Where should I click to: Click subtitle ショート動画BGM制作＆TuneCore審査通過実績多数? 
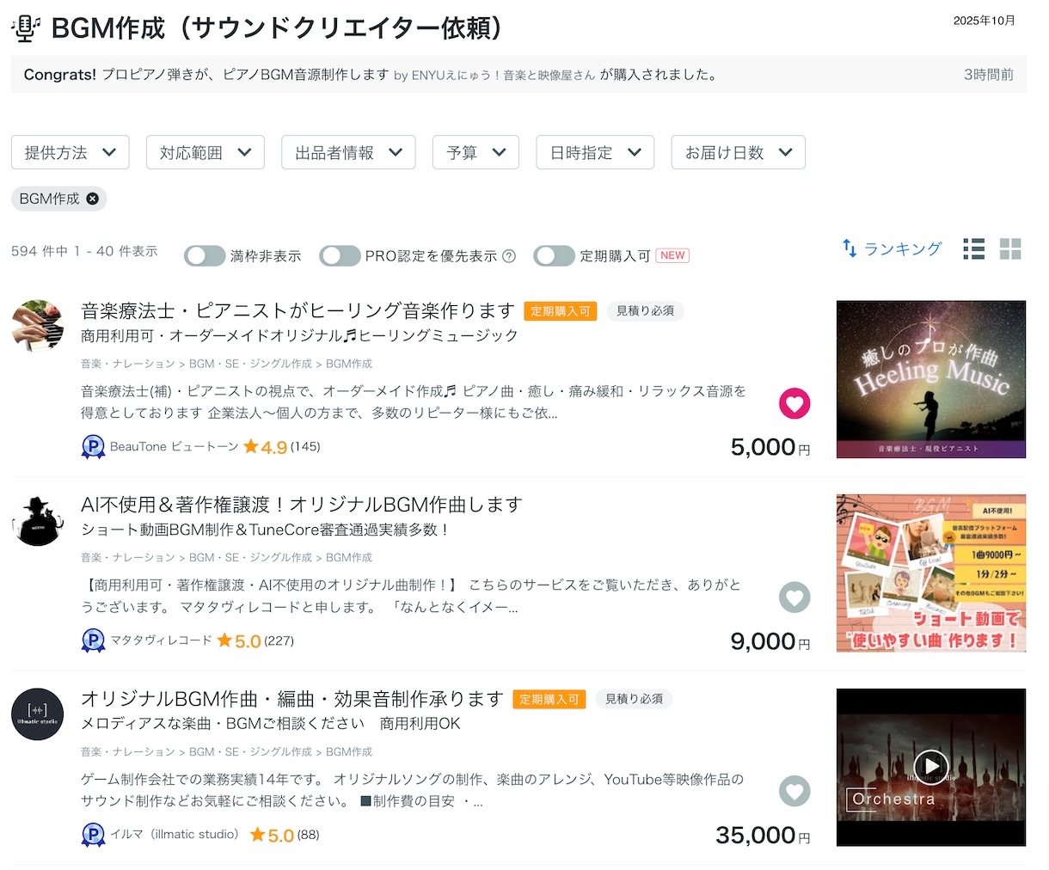tap(265, 530)
